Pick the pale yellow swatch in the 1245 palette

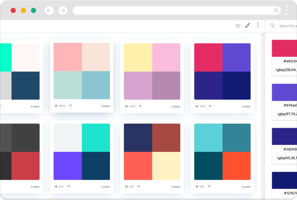click(138, 57)
